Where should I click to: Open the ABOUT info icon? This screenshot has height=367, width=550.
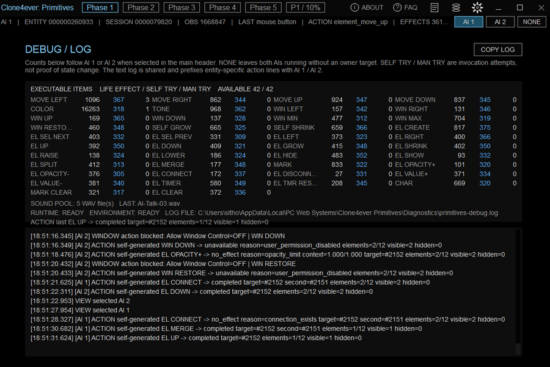354,7
